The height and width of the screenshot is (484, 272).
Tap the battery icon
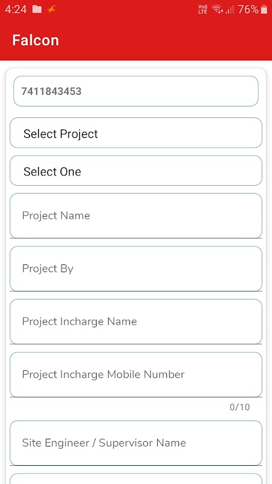264,10
